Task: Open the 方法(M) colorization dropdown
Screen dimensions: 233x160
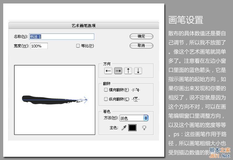Action: (x=134, y=118)
